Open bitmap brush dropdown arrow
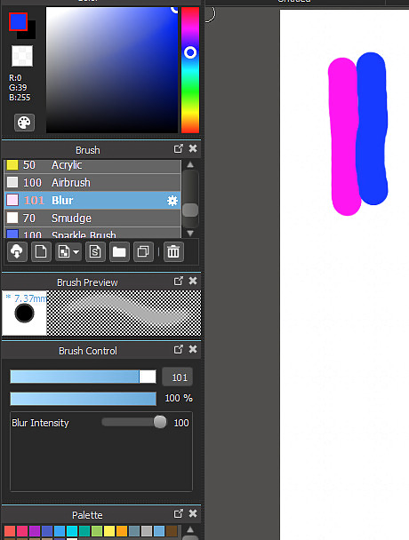Screen dimensions: 409x540 pos(76,252)
